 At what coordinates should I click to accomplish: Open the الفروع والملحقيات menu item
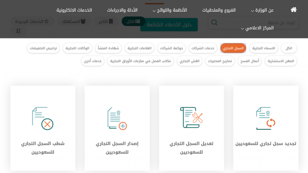(x=219, y=10)
